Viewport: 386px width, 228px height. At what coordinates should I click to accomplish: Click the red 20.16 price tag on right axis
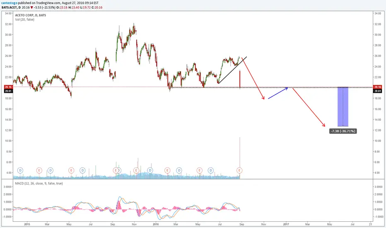click(x=377, y=87)
